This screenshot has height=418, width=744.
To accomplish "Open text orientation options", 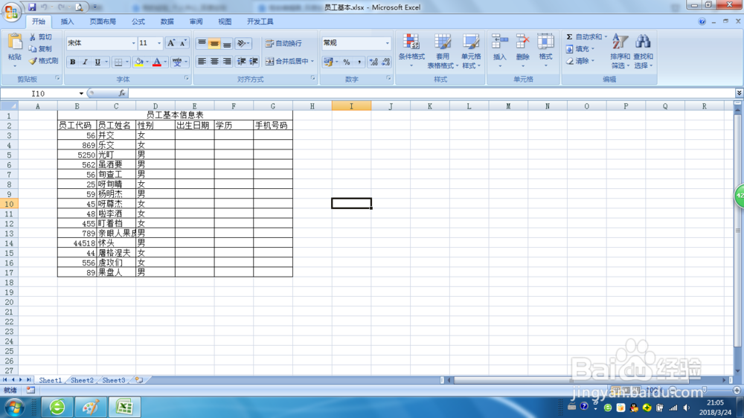I will pos(243,44).
